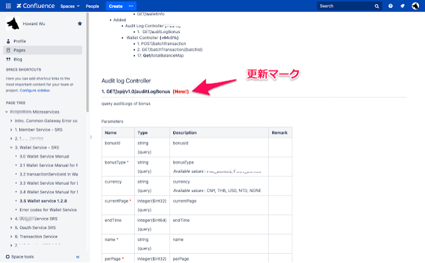Click the Audit log Controller heading
This screenshot has width=425, height=263.
[x=126, y=81]
